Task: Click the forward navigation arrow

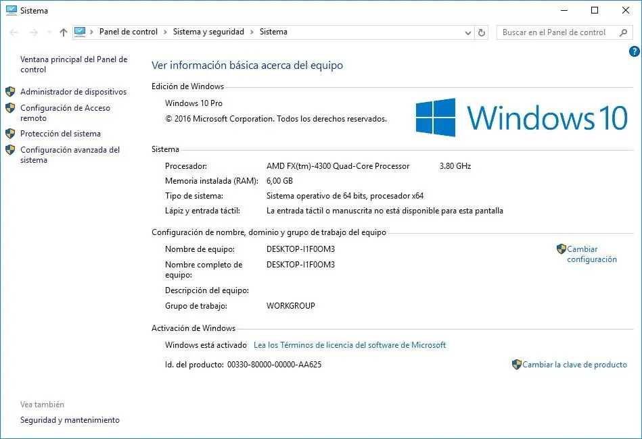Action: [x=34, y=32]
